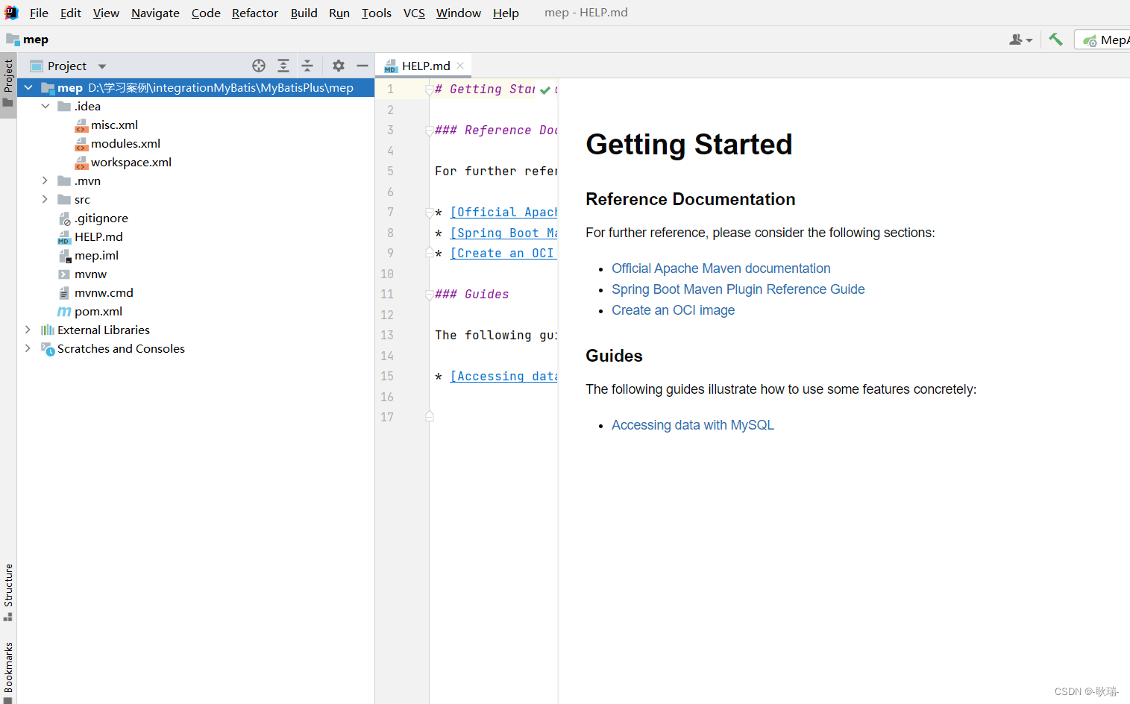Open Official Apache Maven documentation link
Screen dimensions: 1130x704
721,268
